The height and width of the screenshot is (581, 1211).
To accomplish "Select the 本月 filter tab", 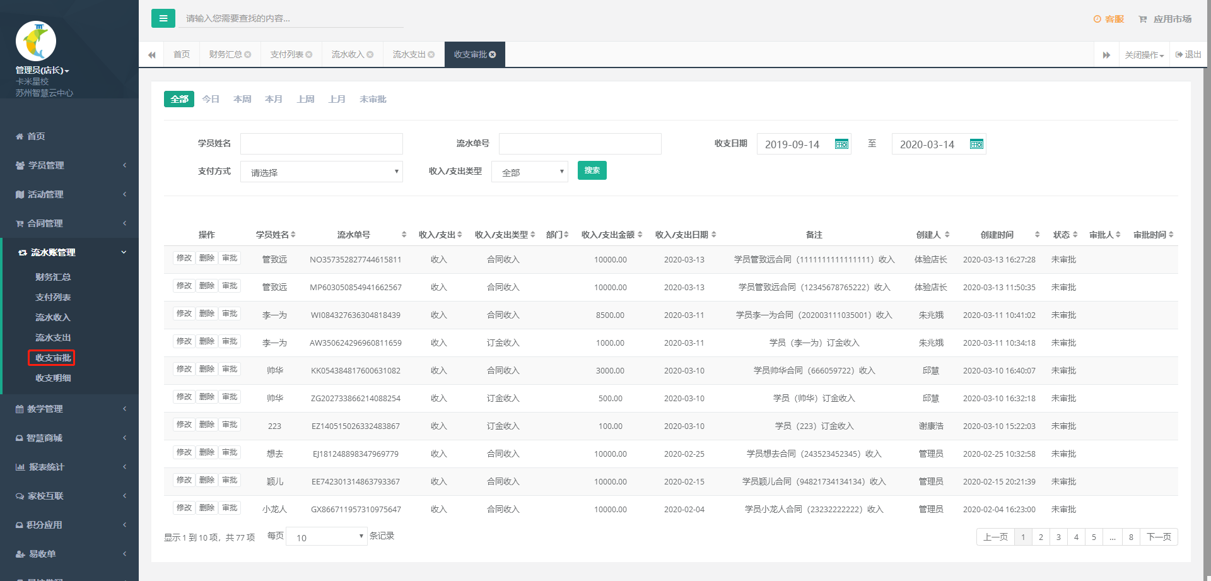I will tap(274, 99).
